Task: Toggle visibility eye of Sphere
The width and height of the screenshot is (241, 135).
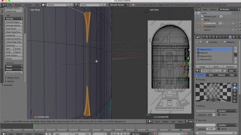Action: coord(233,30)
